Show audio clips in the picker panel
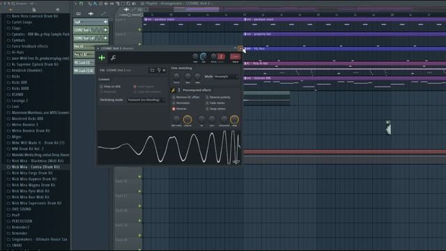The height and width of the screenshot is (251, 446). 91,14
